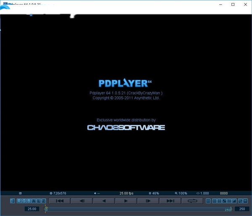Maximize the Pdplayer window
The image size is (252, 216).
(x=233, y=5)
